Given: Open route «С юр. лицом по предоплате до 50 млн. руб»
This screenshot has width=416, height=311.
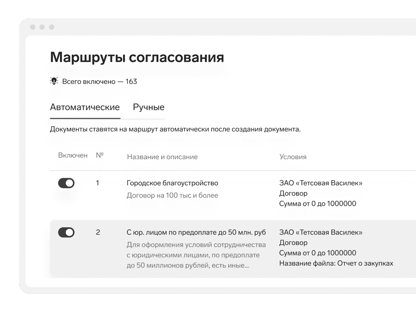Looking at the screenshot, I should pyautogui.click(x=196, y=232).
